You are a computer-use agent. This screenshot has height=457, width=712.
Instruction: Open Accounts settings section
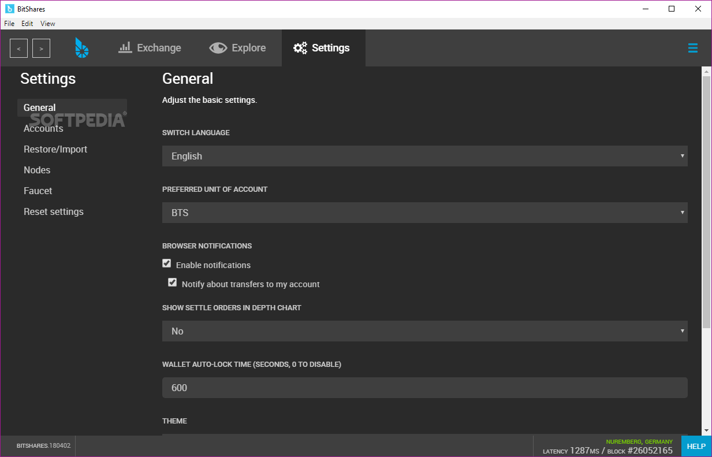tap(43, 128)
